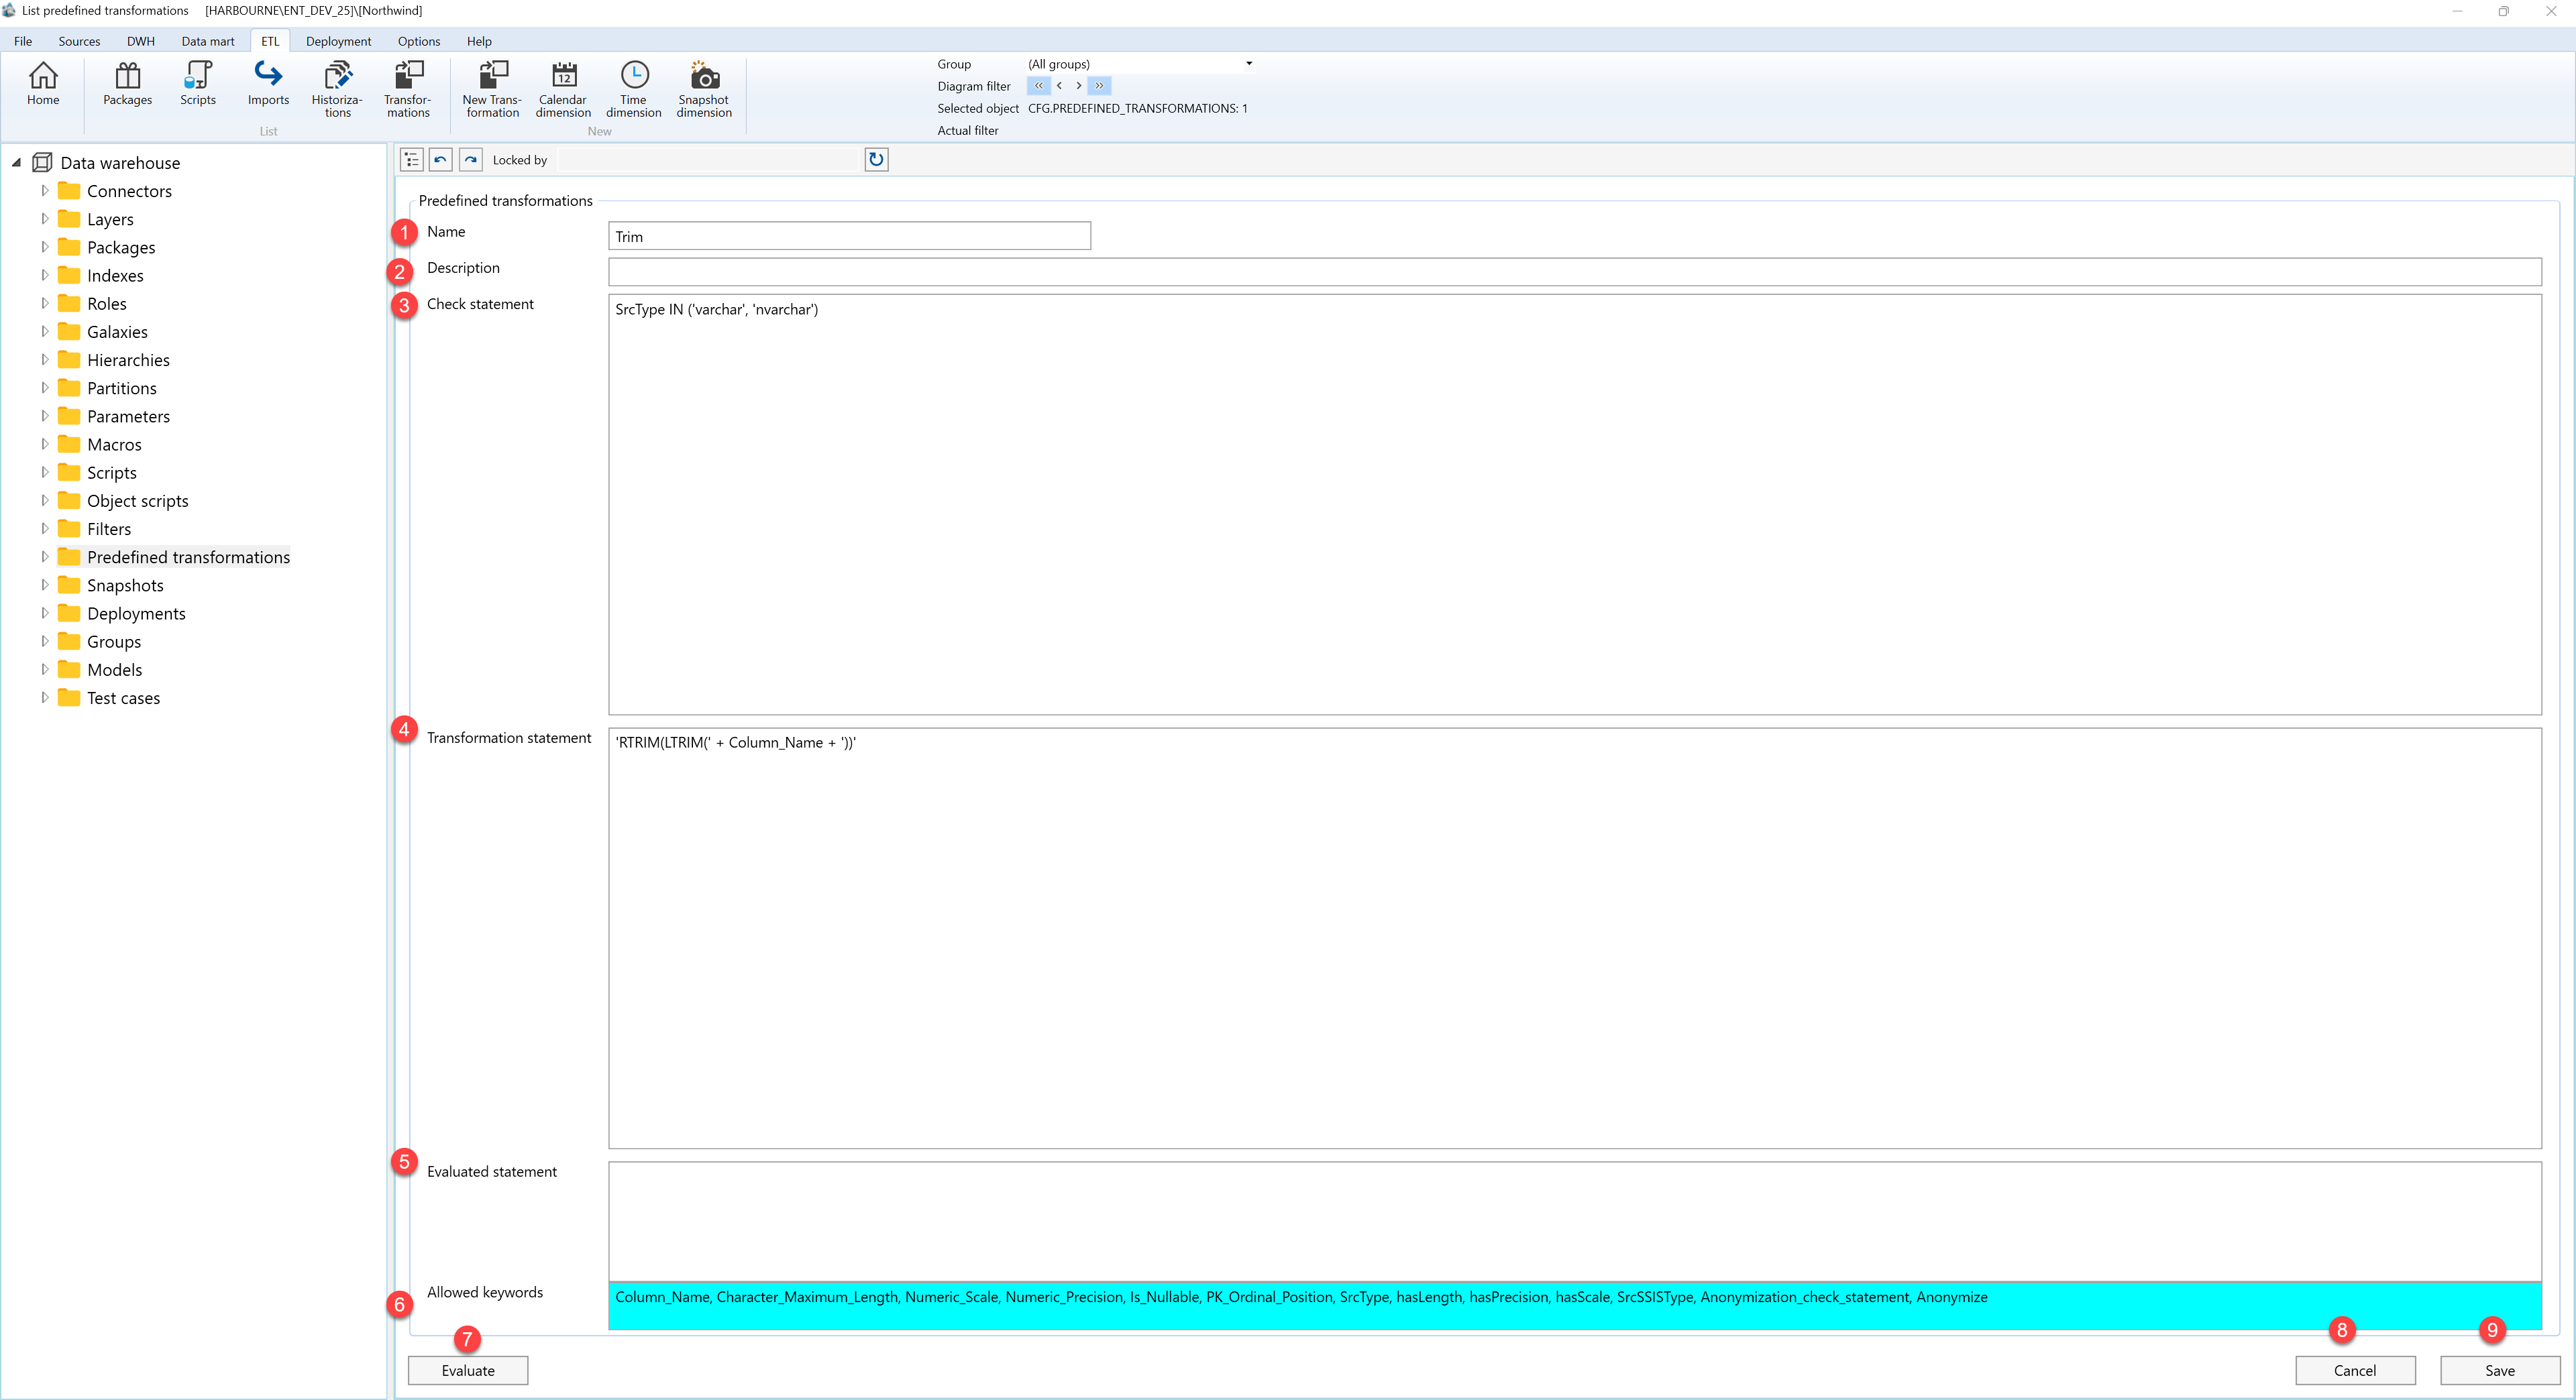
Task: Click the undo arrow icon
Action: (x=441, y=160)
